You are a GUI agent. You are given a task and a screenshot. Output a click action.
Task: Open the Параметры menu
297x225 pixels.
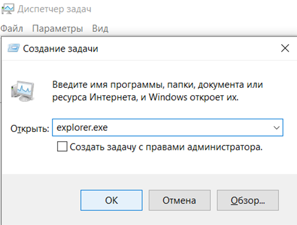click(x=58, y=28)
